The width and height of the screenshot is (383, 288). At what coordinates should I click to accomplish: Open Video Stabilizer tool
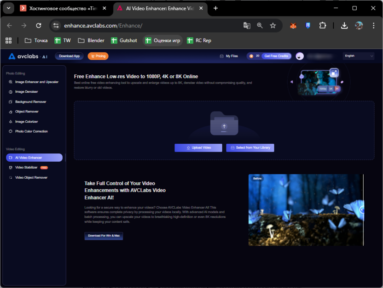pyautogui.click(x=26, y=168)
